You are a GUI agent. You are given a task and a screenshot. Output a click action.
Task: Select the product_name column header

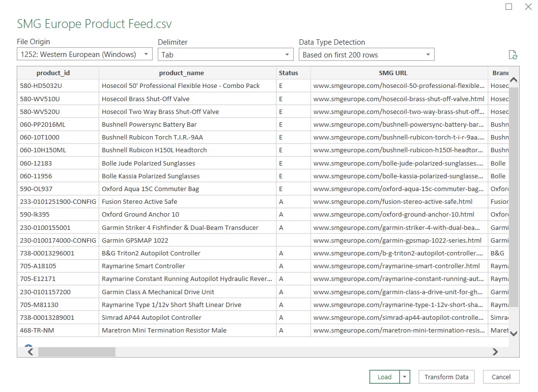[187, 73]
